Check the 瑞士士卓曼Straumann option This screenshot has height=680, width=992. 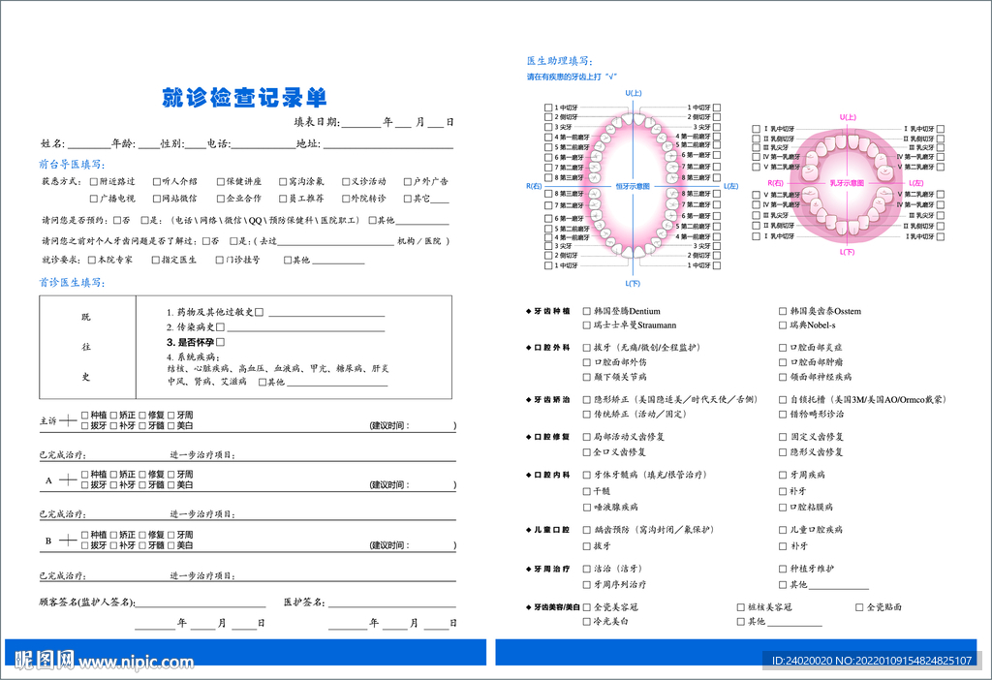point(586,325)
